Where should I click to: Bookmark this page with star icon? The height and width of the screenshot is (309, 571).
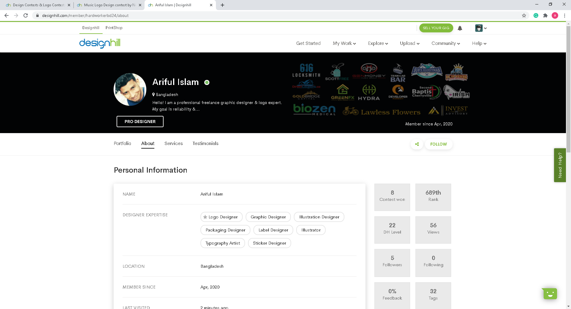(524, 15)
